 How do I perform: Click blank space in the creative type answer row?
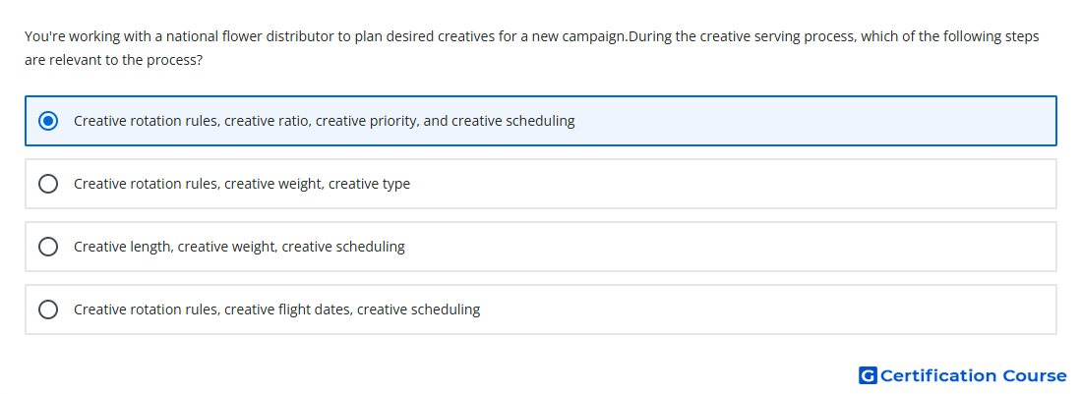[732, 184]
